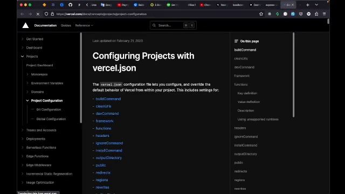The width and height of the screenshot is (345, 194).
Task: Open the extensions puzzle icon
Action: [316, 14]
